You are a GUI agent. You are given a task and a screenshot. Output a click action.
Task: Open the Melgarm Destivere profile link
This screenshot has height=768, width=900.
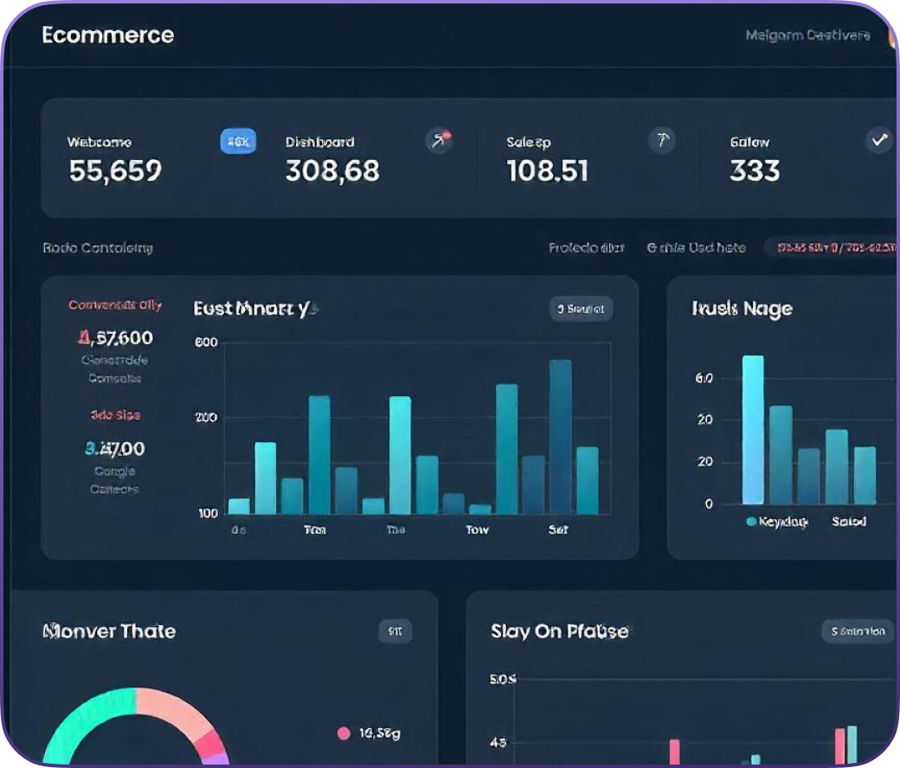tap(807, 36)
